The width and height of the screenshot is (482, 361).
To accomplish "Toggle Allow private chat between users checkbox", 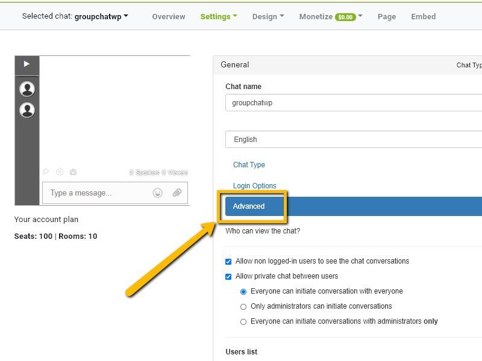I will click(228, 277).
